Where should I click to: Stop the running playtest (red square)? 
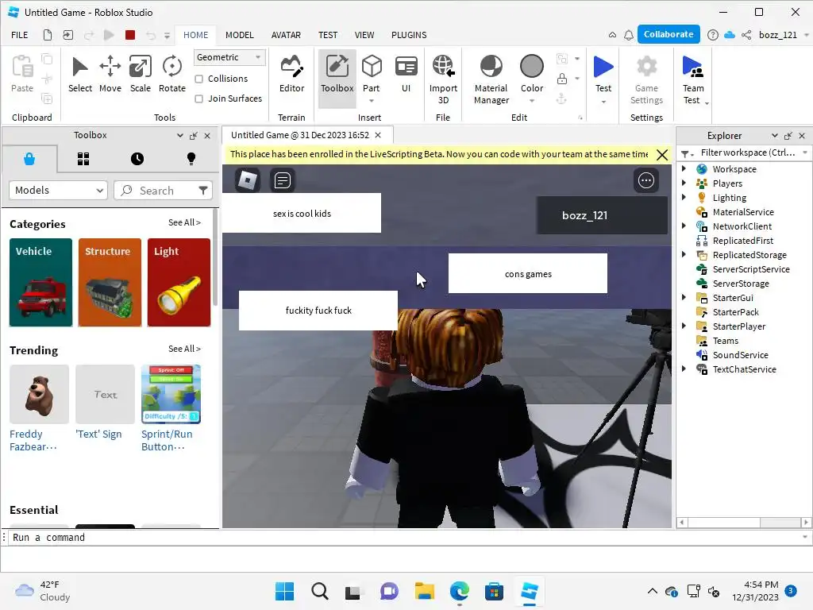(130, 35)
